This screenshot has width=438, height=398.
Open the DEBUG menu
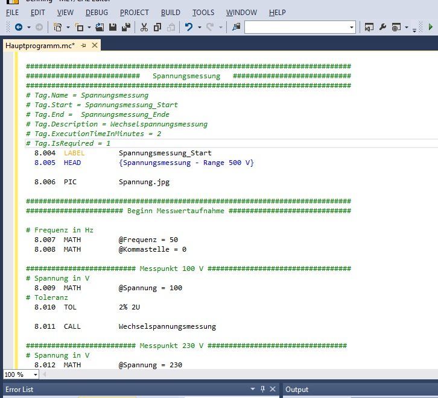(97, 12)
